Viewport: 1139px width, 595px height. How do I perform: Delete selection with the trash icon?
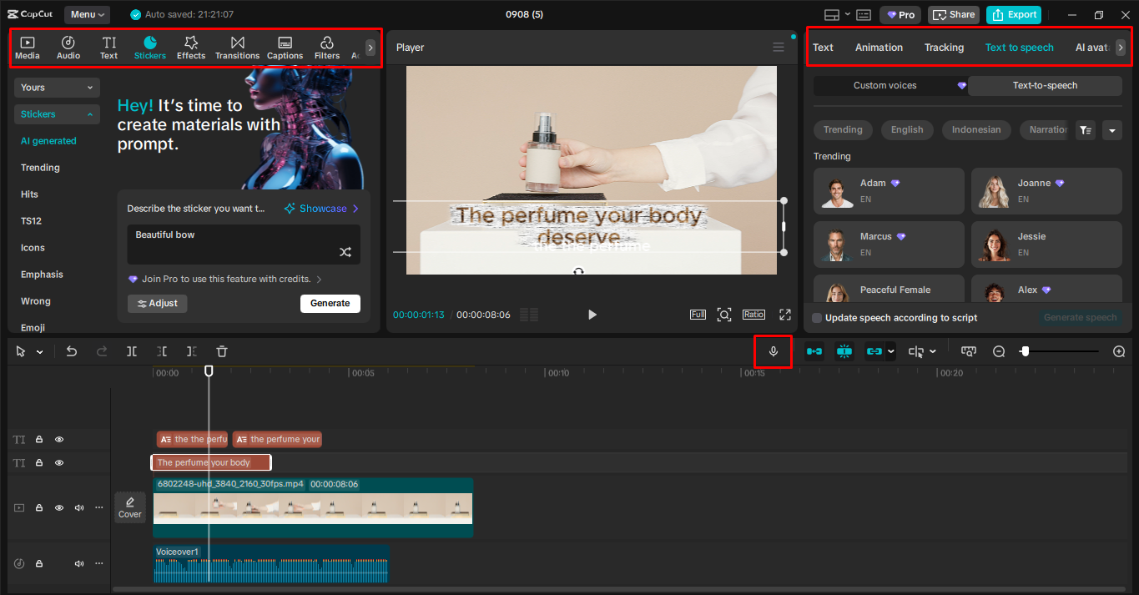pos(221,351)
